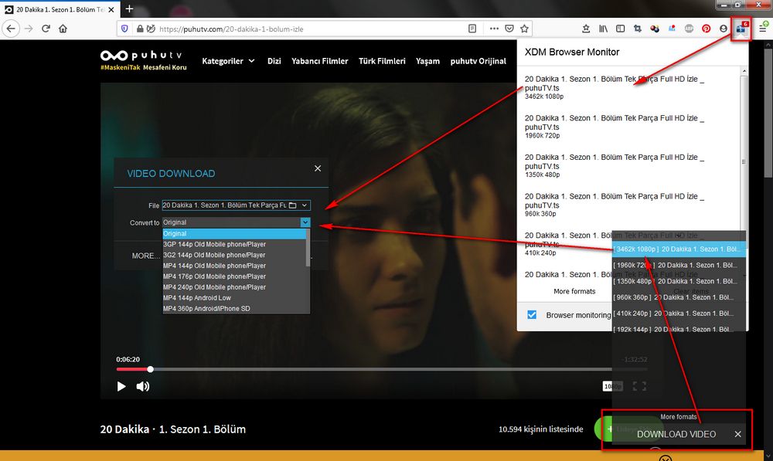Choose MP4 144p Old Mobile phone/Player
Image resolution: width=773 pixels, height=461 pixels.
pyautogui.click(x=234, y=266)
